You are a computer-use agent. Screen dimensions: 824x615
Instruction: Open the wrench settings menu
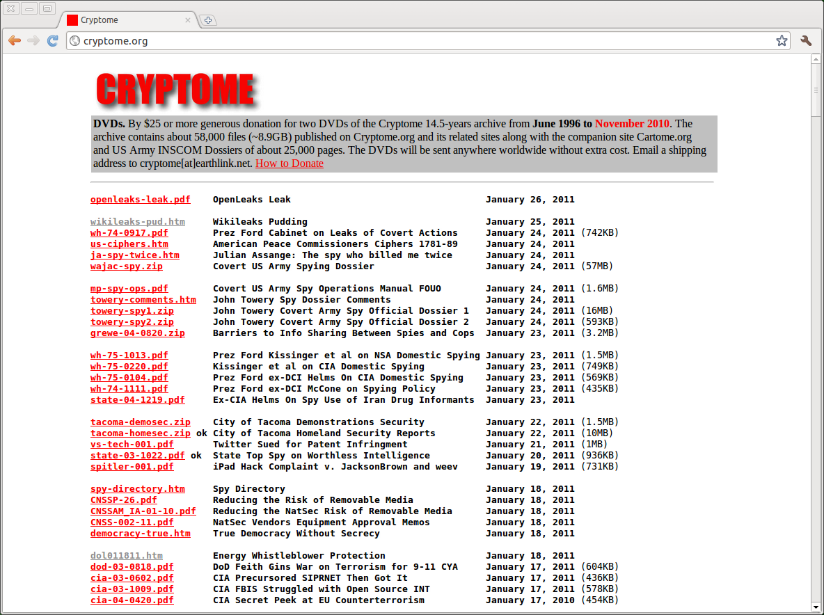(x=806, y=41)
